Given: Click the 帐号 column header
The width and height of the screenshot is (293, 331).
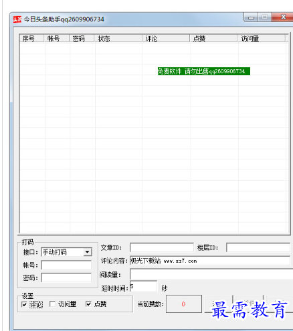Looking at the screenshot, I should pyautogui.click(x=57, y=38).
